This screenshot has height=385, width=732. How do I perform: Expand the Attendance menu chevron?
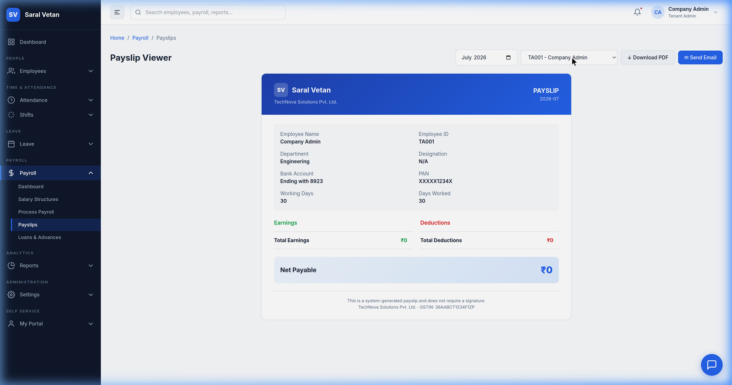coord(91,100)
